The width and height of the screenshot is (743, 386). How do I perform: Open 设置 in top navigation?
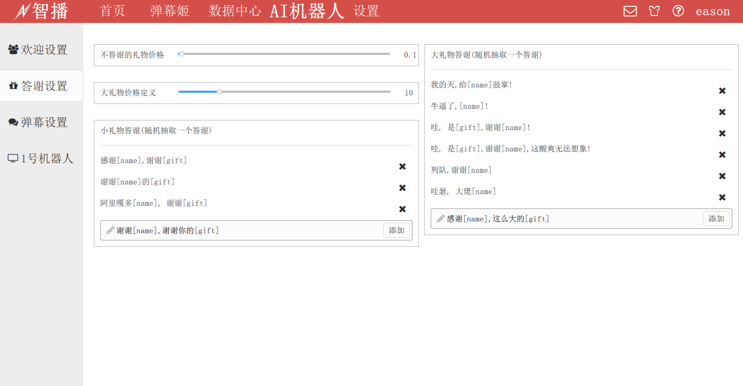[367, 11]
